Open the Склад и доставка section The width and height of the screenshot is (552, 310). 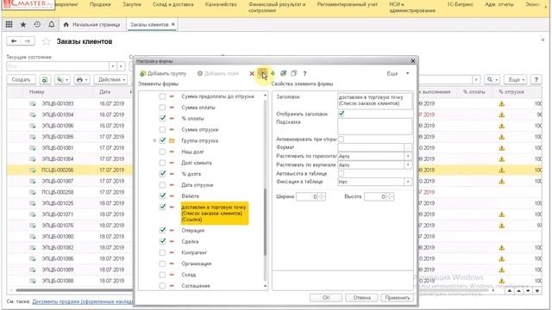(x=172, y=4)
